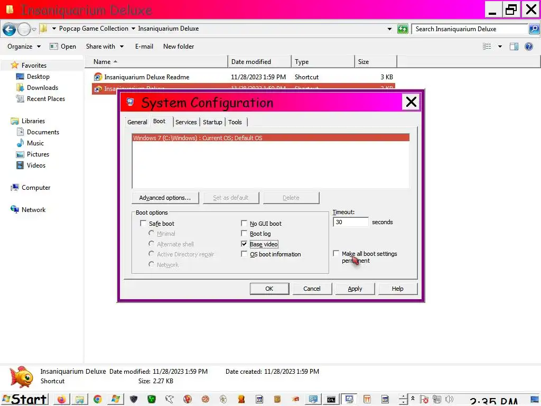The image size is (541, 406).
Task: Click the taskbar toolbar scroll arrows
Action: point(403,400)
